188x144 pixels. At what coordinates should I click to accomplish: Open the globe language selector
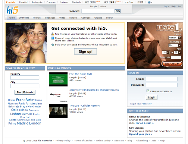[150, 2]
